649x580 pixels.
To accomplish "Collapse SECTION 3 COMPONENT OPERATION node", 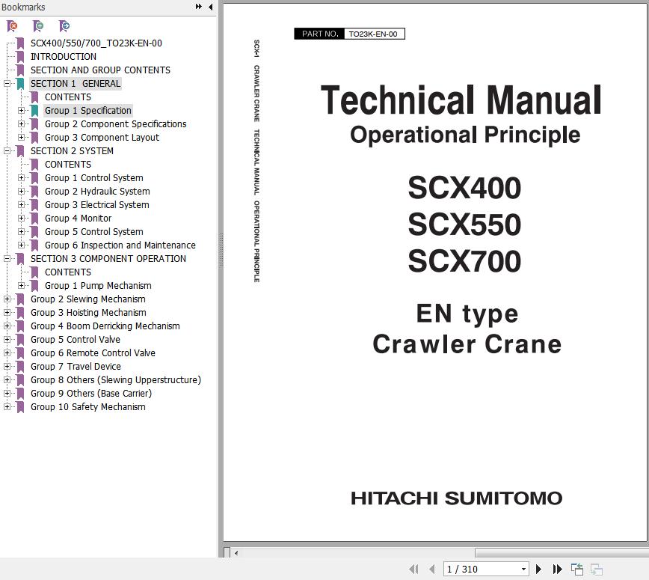I will click(7, 258).
